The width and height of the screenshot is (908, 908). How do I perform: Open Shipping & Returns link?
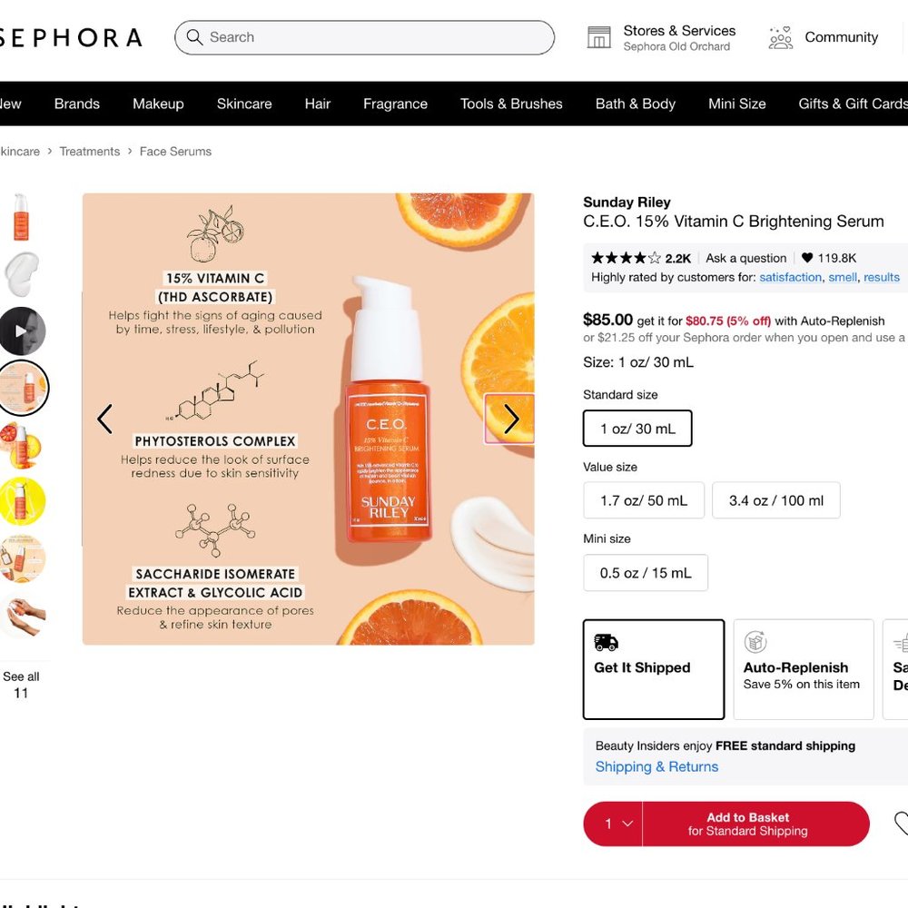click(656, 766)
